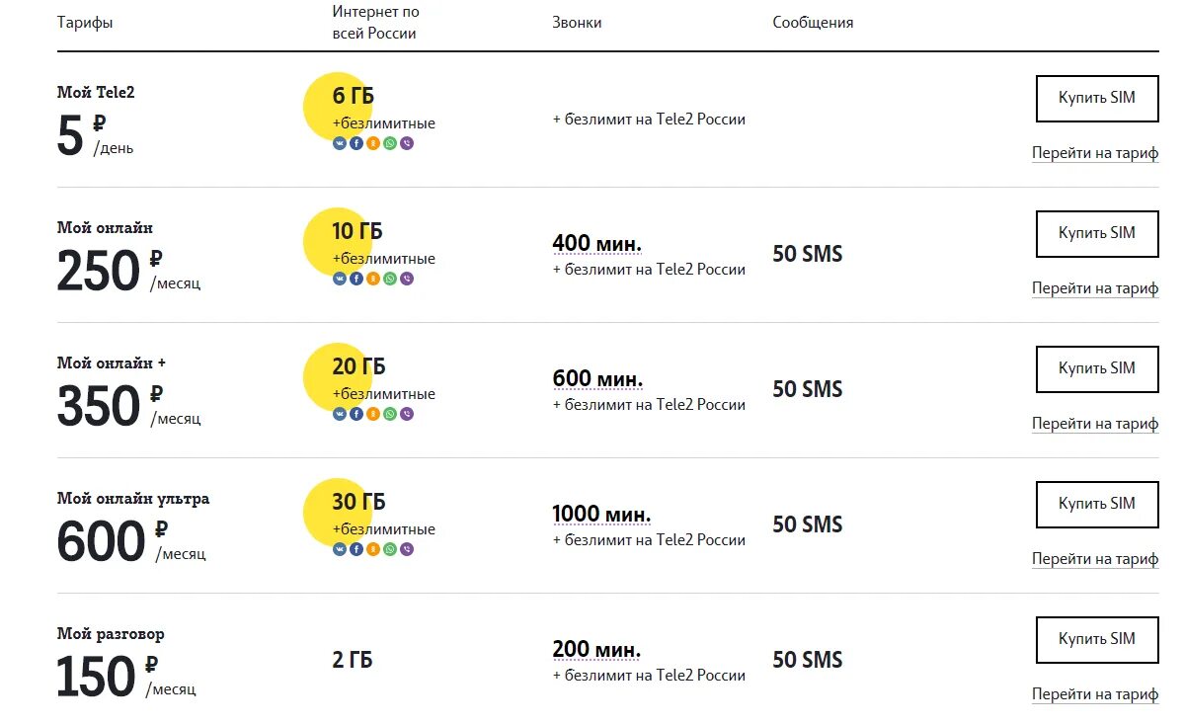Follow Перейти на тариф for Мой онлайн ультра

[x=1094, y=559]
